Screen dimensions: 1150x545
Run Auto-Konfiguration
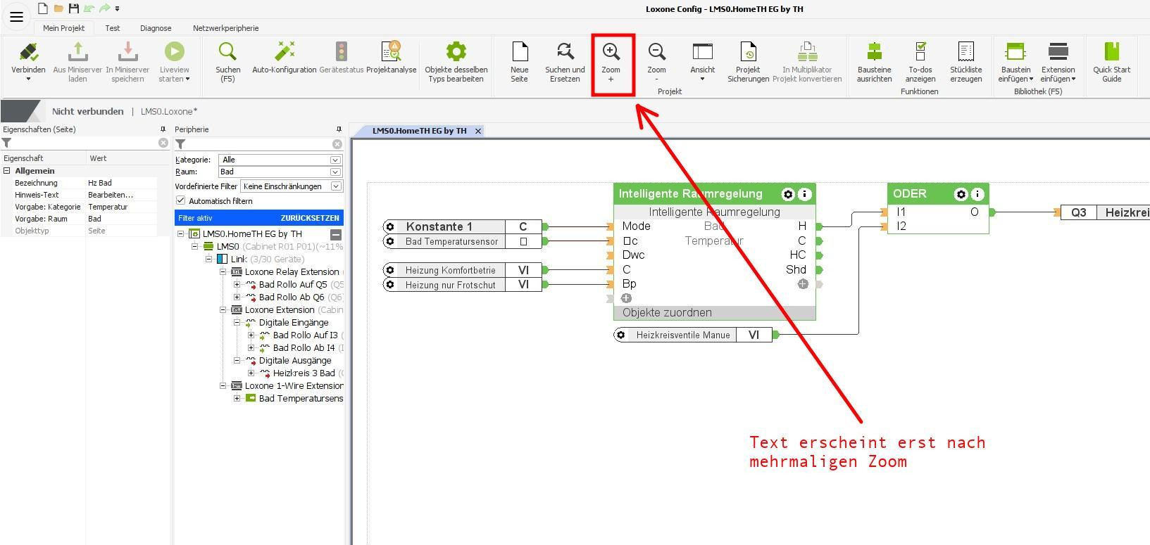point(285,58)
